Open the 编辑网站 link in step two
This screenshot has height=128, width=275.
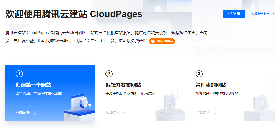click(x=113, y=113)
